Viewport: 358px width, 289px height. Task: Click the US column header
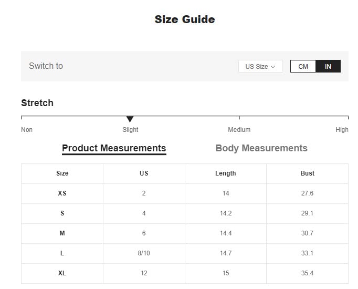[144, 173]
